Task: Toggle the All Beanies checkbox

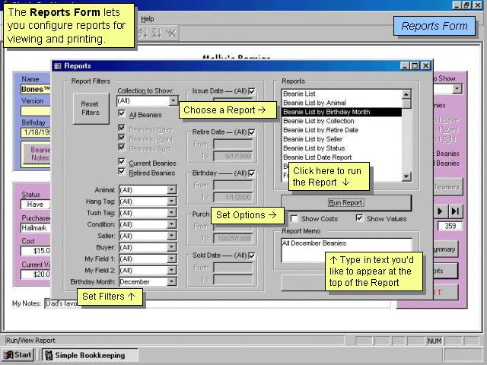Action: click(x=122, y=114)
